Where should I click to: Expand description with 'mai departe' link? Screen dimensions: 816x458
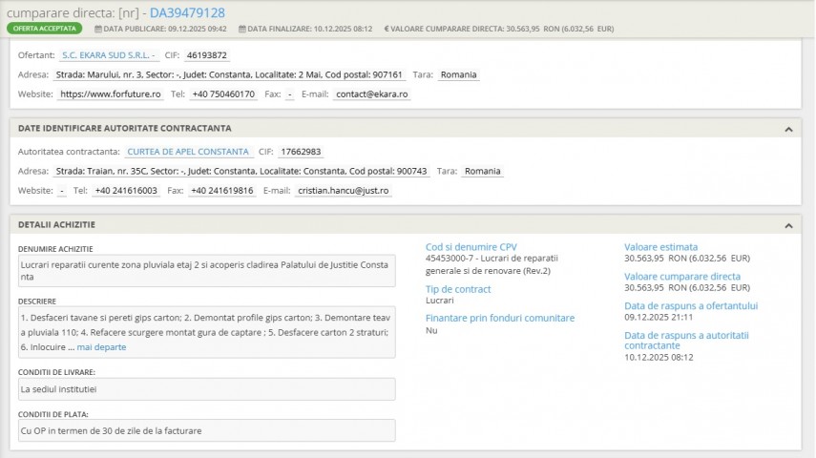[x=101, y=347]
